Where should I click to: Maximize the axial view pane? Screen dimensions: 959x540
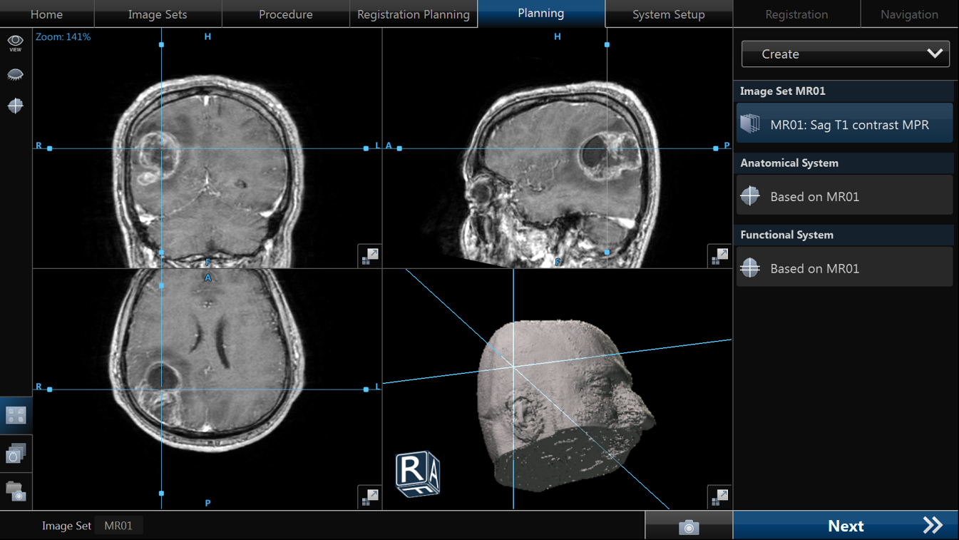click(x=369, y=496)
